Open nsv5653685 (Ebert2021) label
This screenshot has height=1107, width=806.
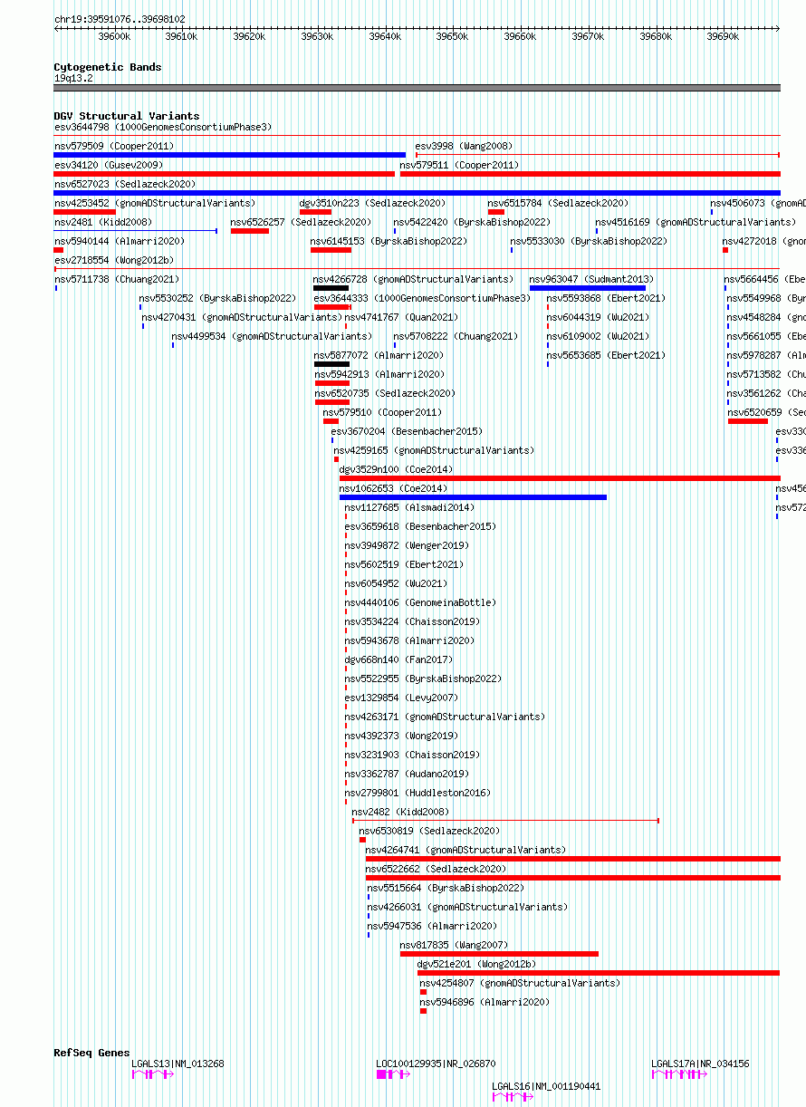click(x=605, y=355)
